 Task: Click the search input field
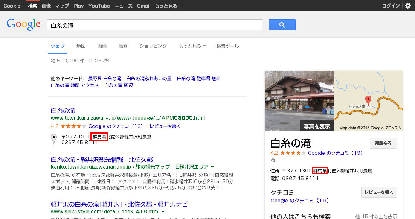[x=154, y=25]
